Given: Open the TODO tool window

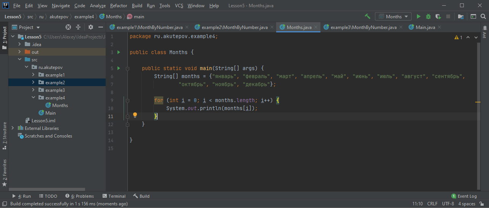Looking at the screenshot, I should pyautogui.click(x=48, y=196).
